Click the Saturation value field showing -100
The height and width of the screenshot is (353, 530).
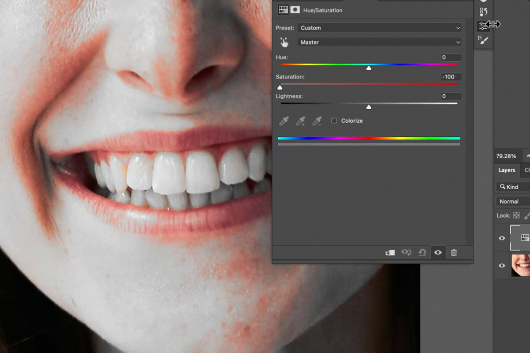point(450,76)
